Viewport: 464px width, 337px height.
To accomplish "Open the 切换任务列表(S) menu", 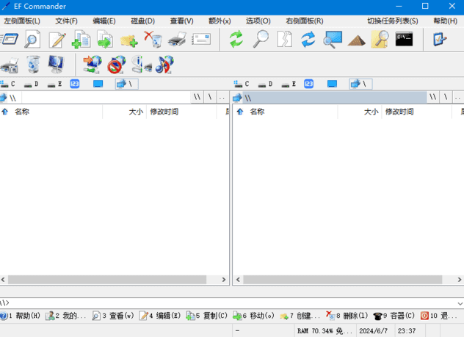I will pos(392,21).
